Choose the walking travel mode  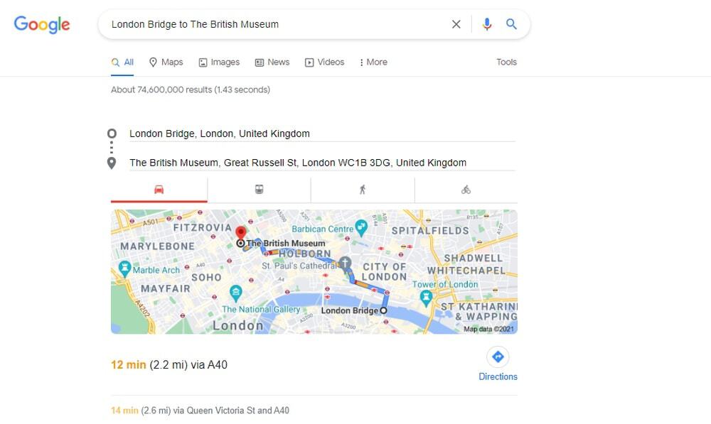click(363, 190)
